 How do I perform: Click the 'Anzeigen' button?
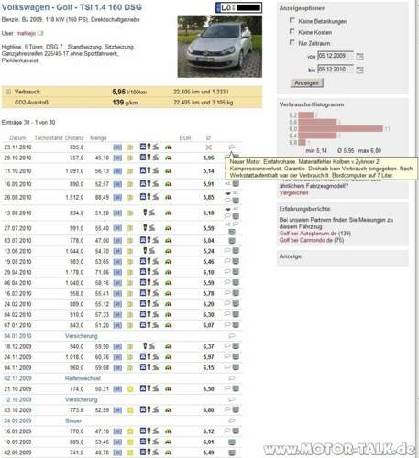pos(306,82)
